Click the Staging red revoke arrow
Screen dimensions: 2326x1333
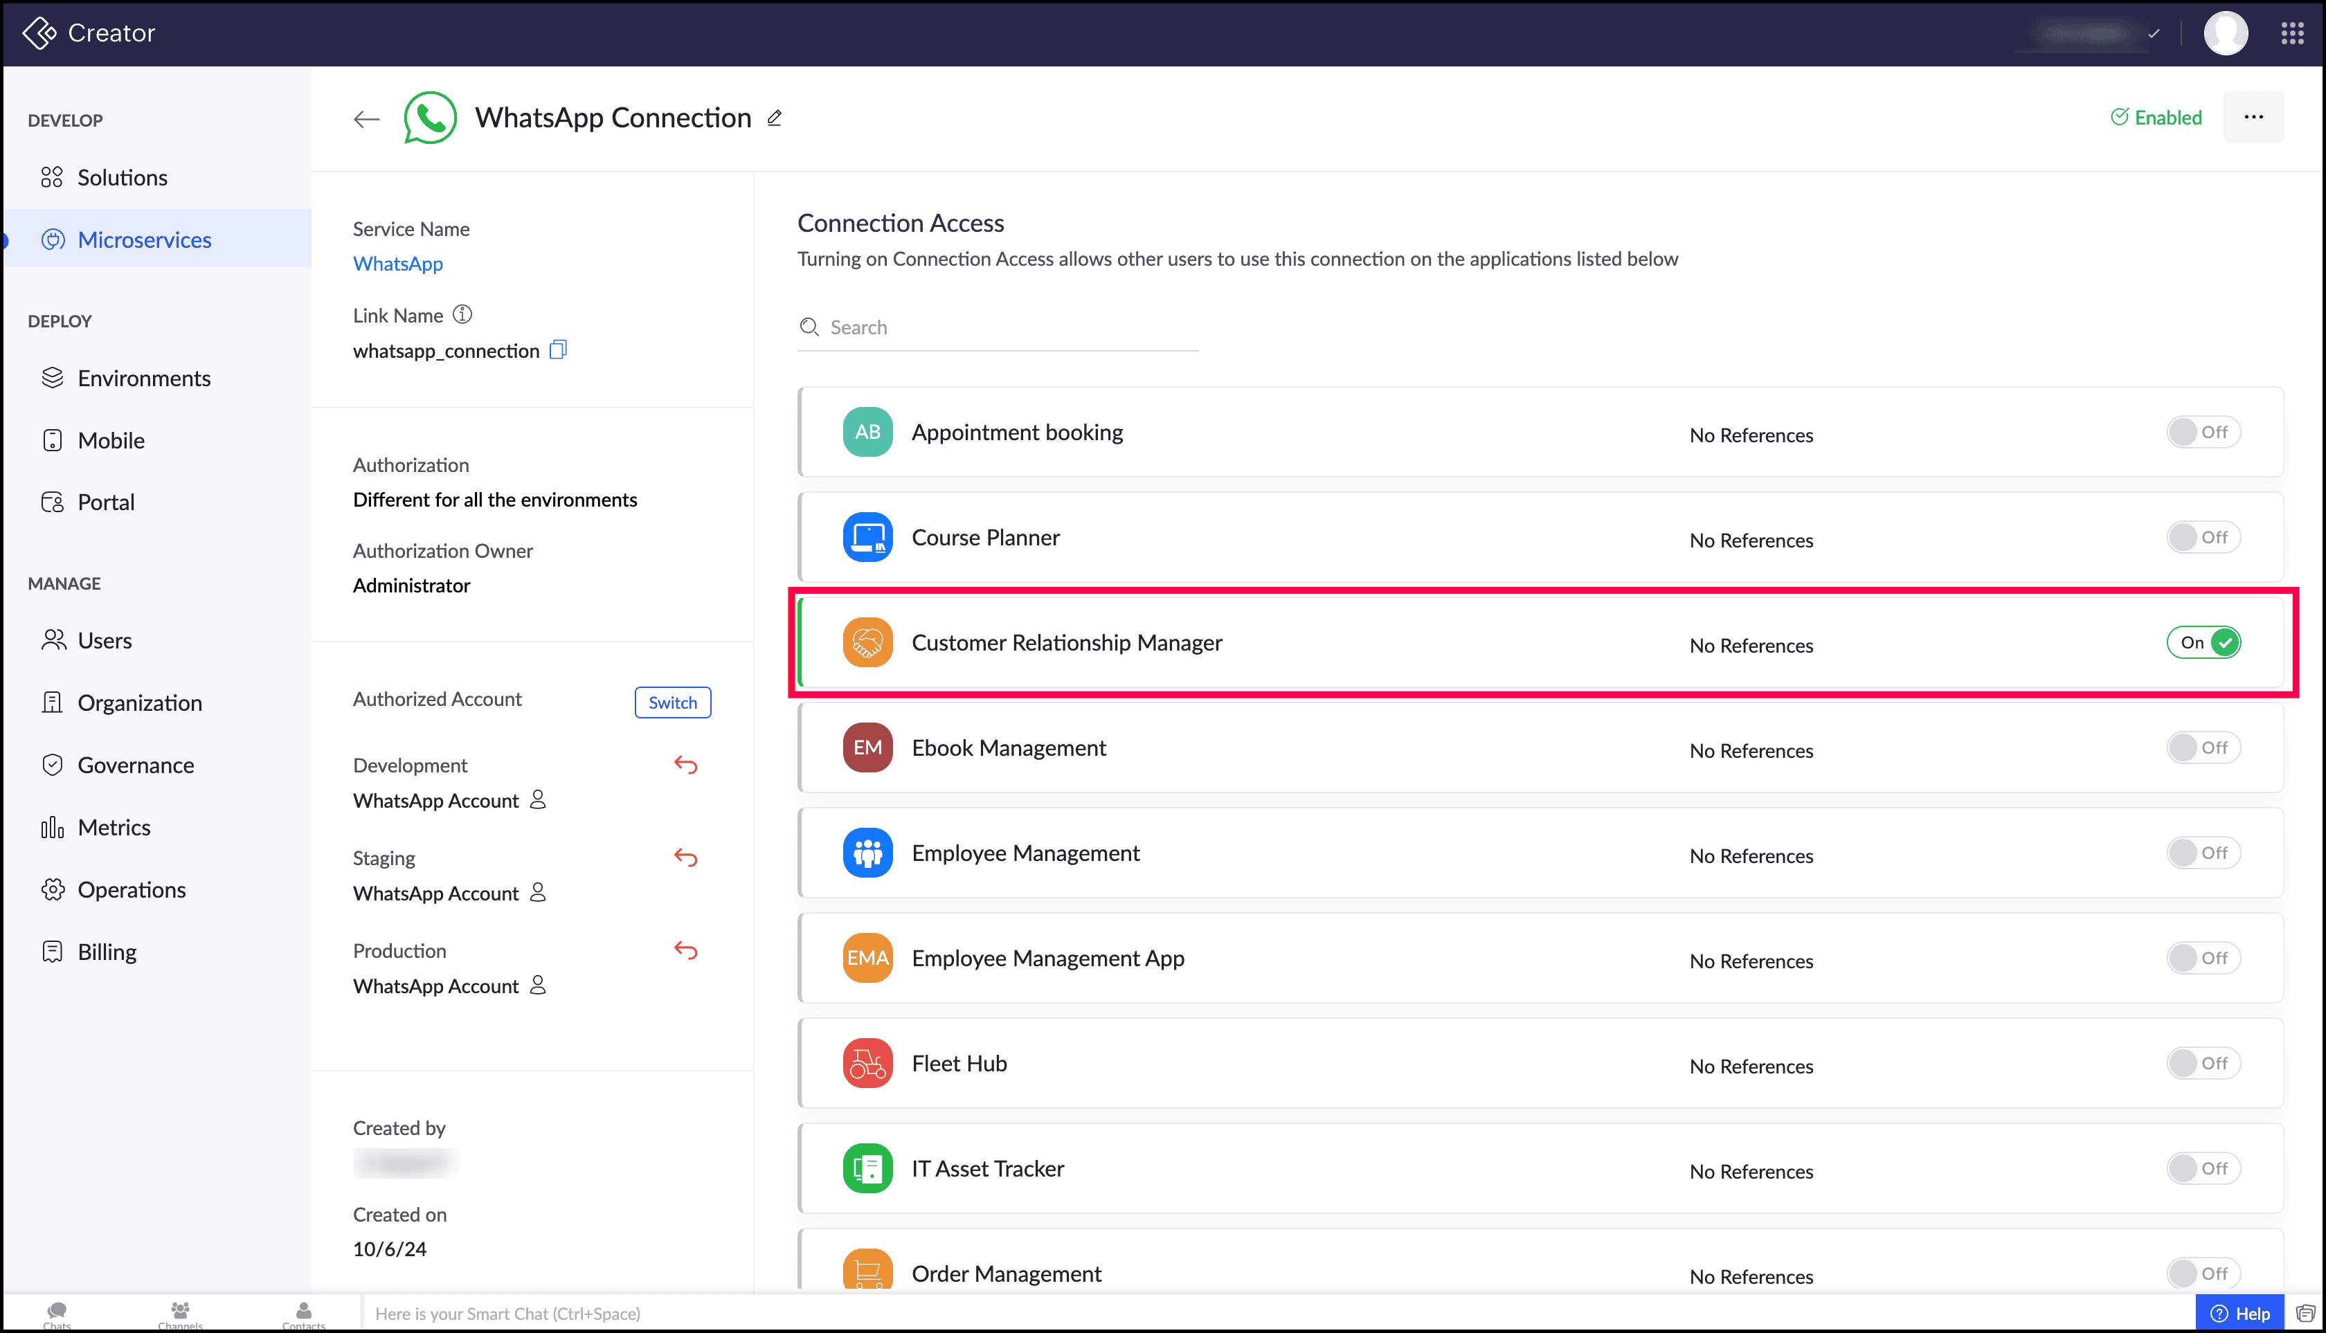tap(686, 858)
